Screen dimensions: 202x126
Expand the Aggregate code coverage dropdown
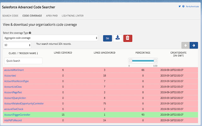click(x=50, y=38)
